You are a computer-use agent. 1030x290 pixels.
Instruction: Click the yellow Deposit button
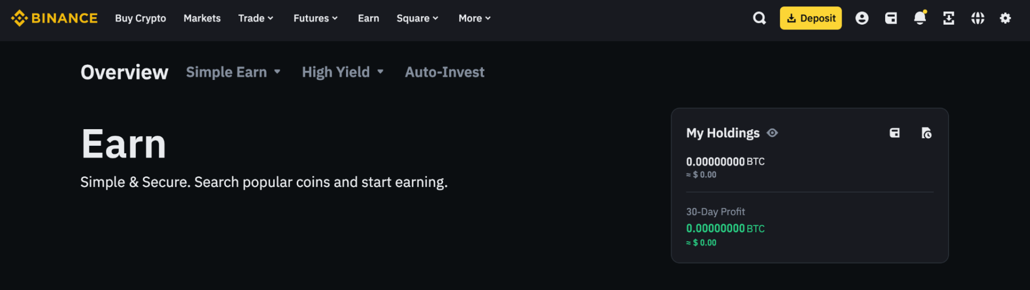(x=811, y=18)
